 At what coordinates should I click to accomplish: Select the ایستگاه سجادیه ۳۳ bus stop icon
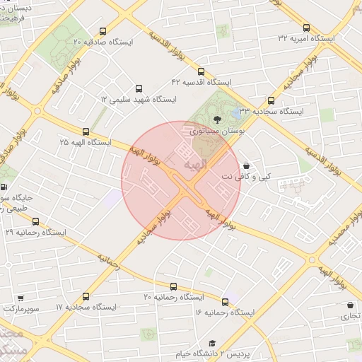(271, 101)
